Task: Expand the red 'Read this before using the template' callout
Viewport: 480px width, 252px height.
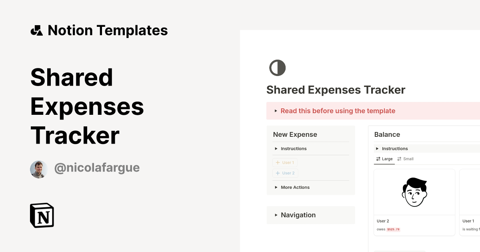Action: (x=338, y=111)
